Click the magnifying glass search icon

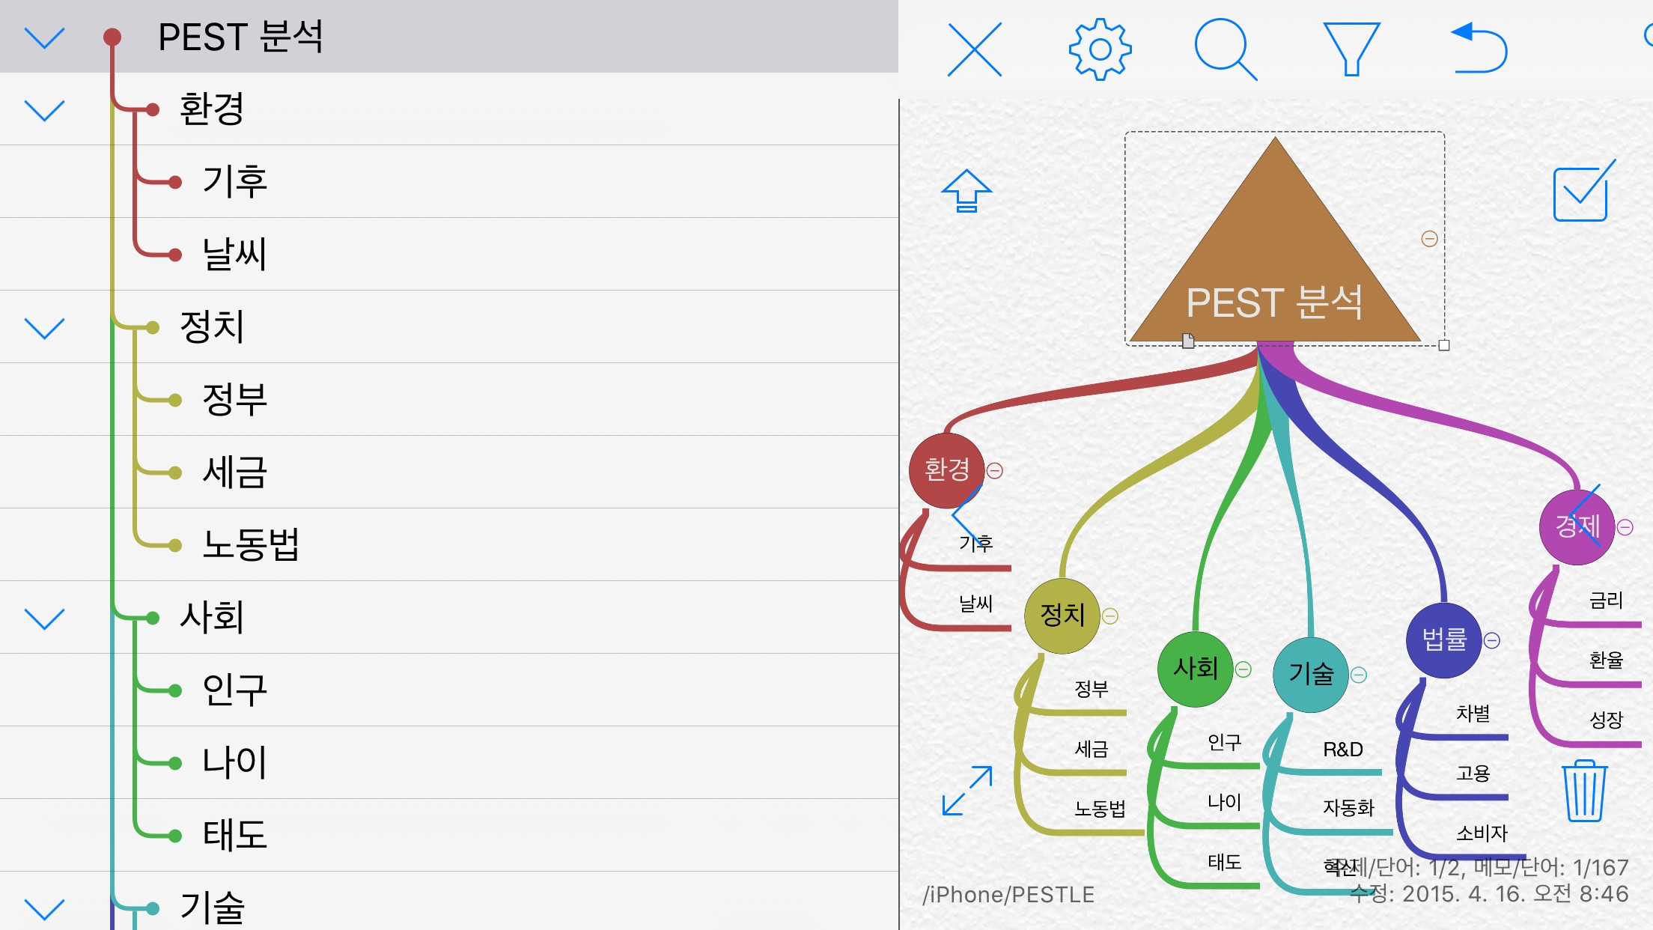click(1225, 50)
